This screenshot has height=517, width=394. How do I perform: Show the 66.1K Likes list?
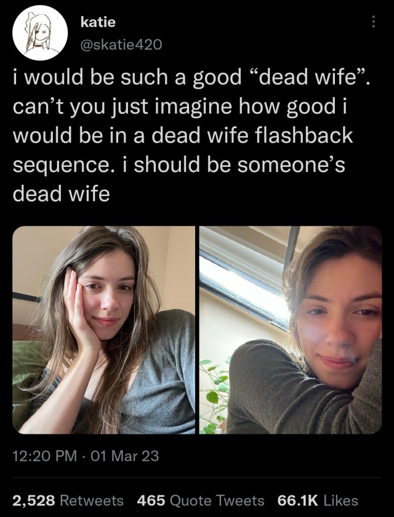318,500
